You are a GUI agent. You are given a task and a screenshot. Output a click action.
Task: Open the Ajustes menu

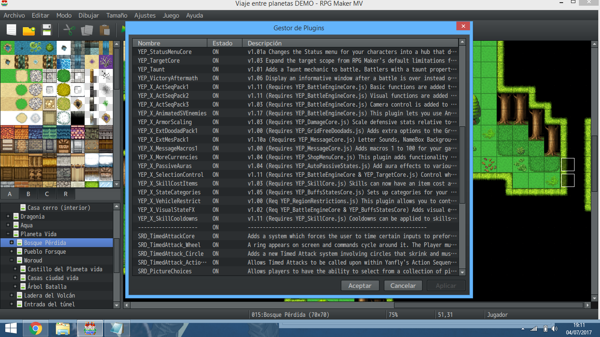click(145, 15)
